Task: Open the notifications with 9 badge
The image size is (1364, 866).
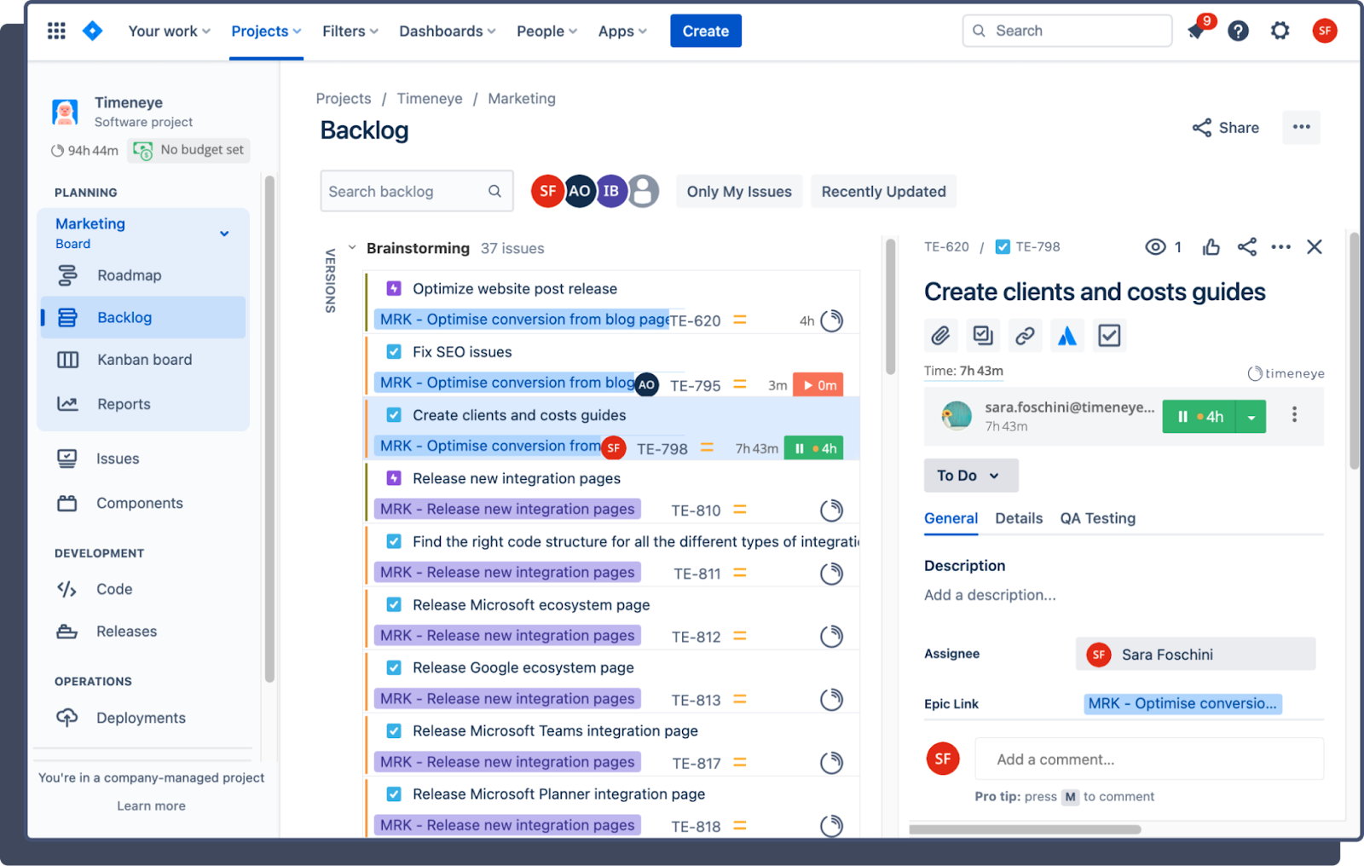Action: [1197, 31]
